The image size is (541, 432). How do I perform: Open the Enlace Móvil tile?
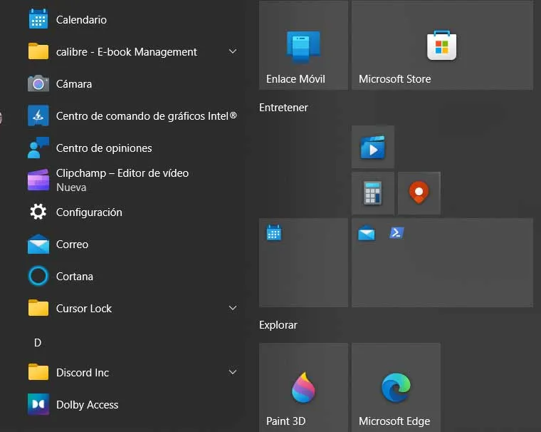pyautogui.click(x=304, y=46)
